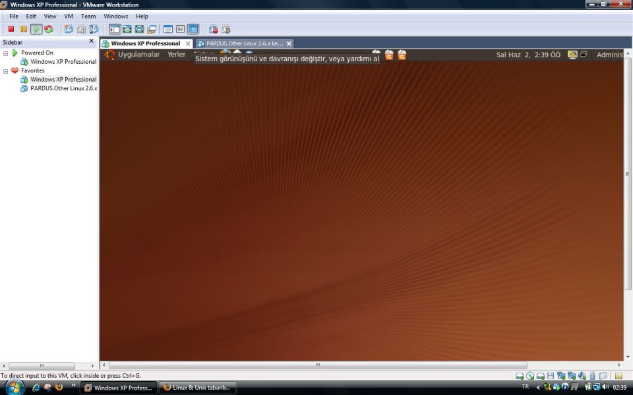This screenshot has width=633, height=395.
Task: Click the CD/DVD drive status icon
Action: [x=530, y=376]
